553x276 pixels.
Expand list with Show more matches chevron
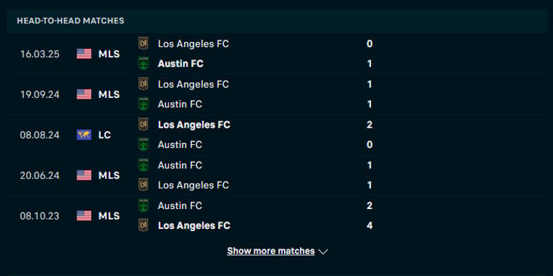323,252
